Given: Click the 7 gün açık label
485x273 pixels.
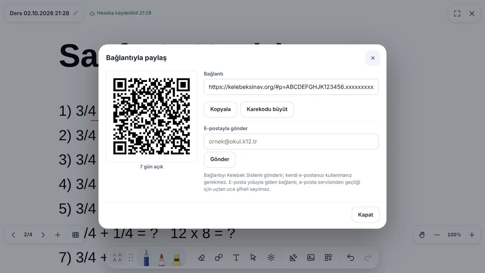Looking at the screenshot, I should [152, 167].
